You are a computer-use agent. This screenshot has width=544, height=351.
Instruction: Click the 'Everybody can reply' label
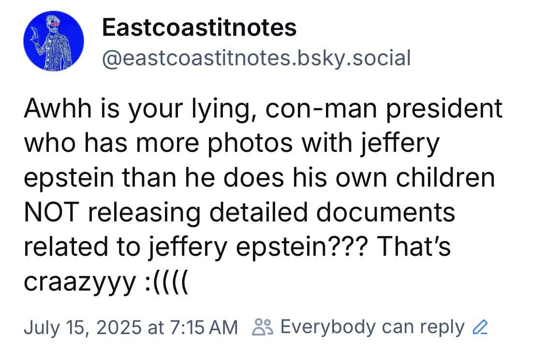pos(372,327)
